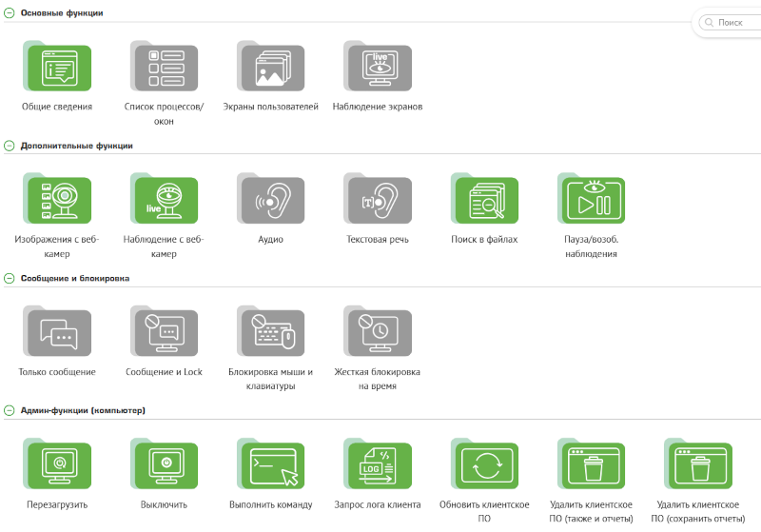761x532 pixels.
Task: Collapse the Основные функции section
Action: click(10, 13)
